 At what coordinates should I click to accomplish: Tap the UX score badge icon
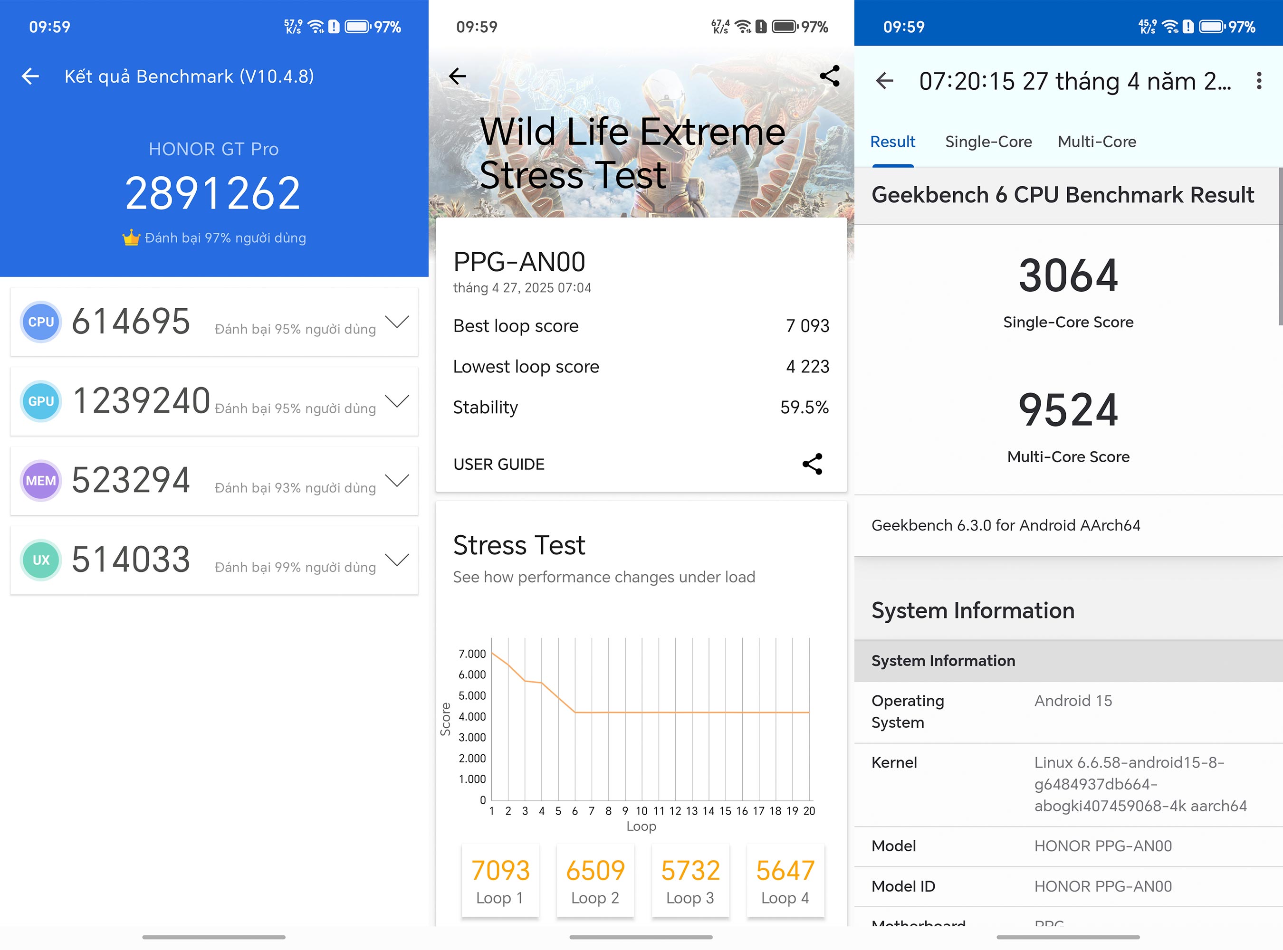click(x=41, y=560)
